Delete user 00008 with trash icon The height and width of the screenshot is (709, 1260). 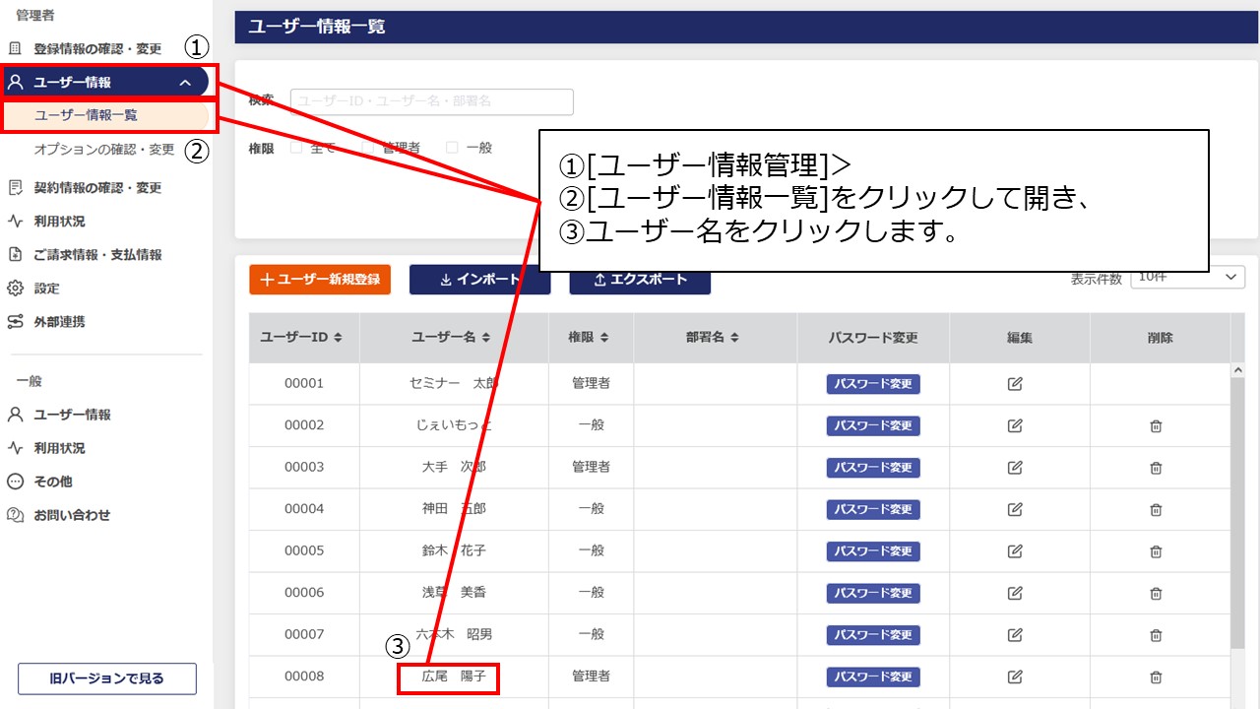1156,677
